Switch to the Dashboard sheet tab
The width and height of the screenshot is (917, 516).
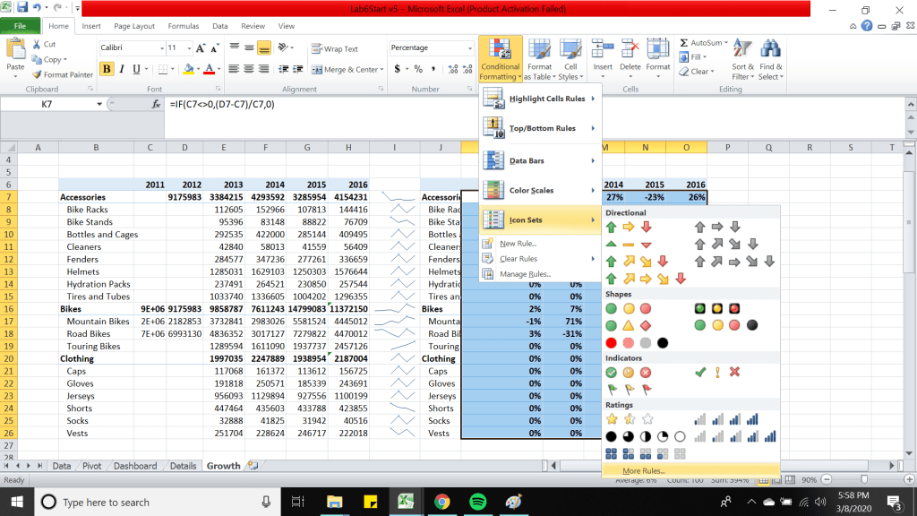[x=134, y=466]
